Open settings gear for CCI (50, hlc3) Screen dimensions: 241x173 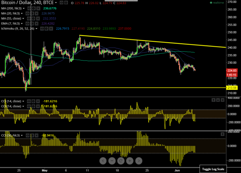click(x=32, y=136)
